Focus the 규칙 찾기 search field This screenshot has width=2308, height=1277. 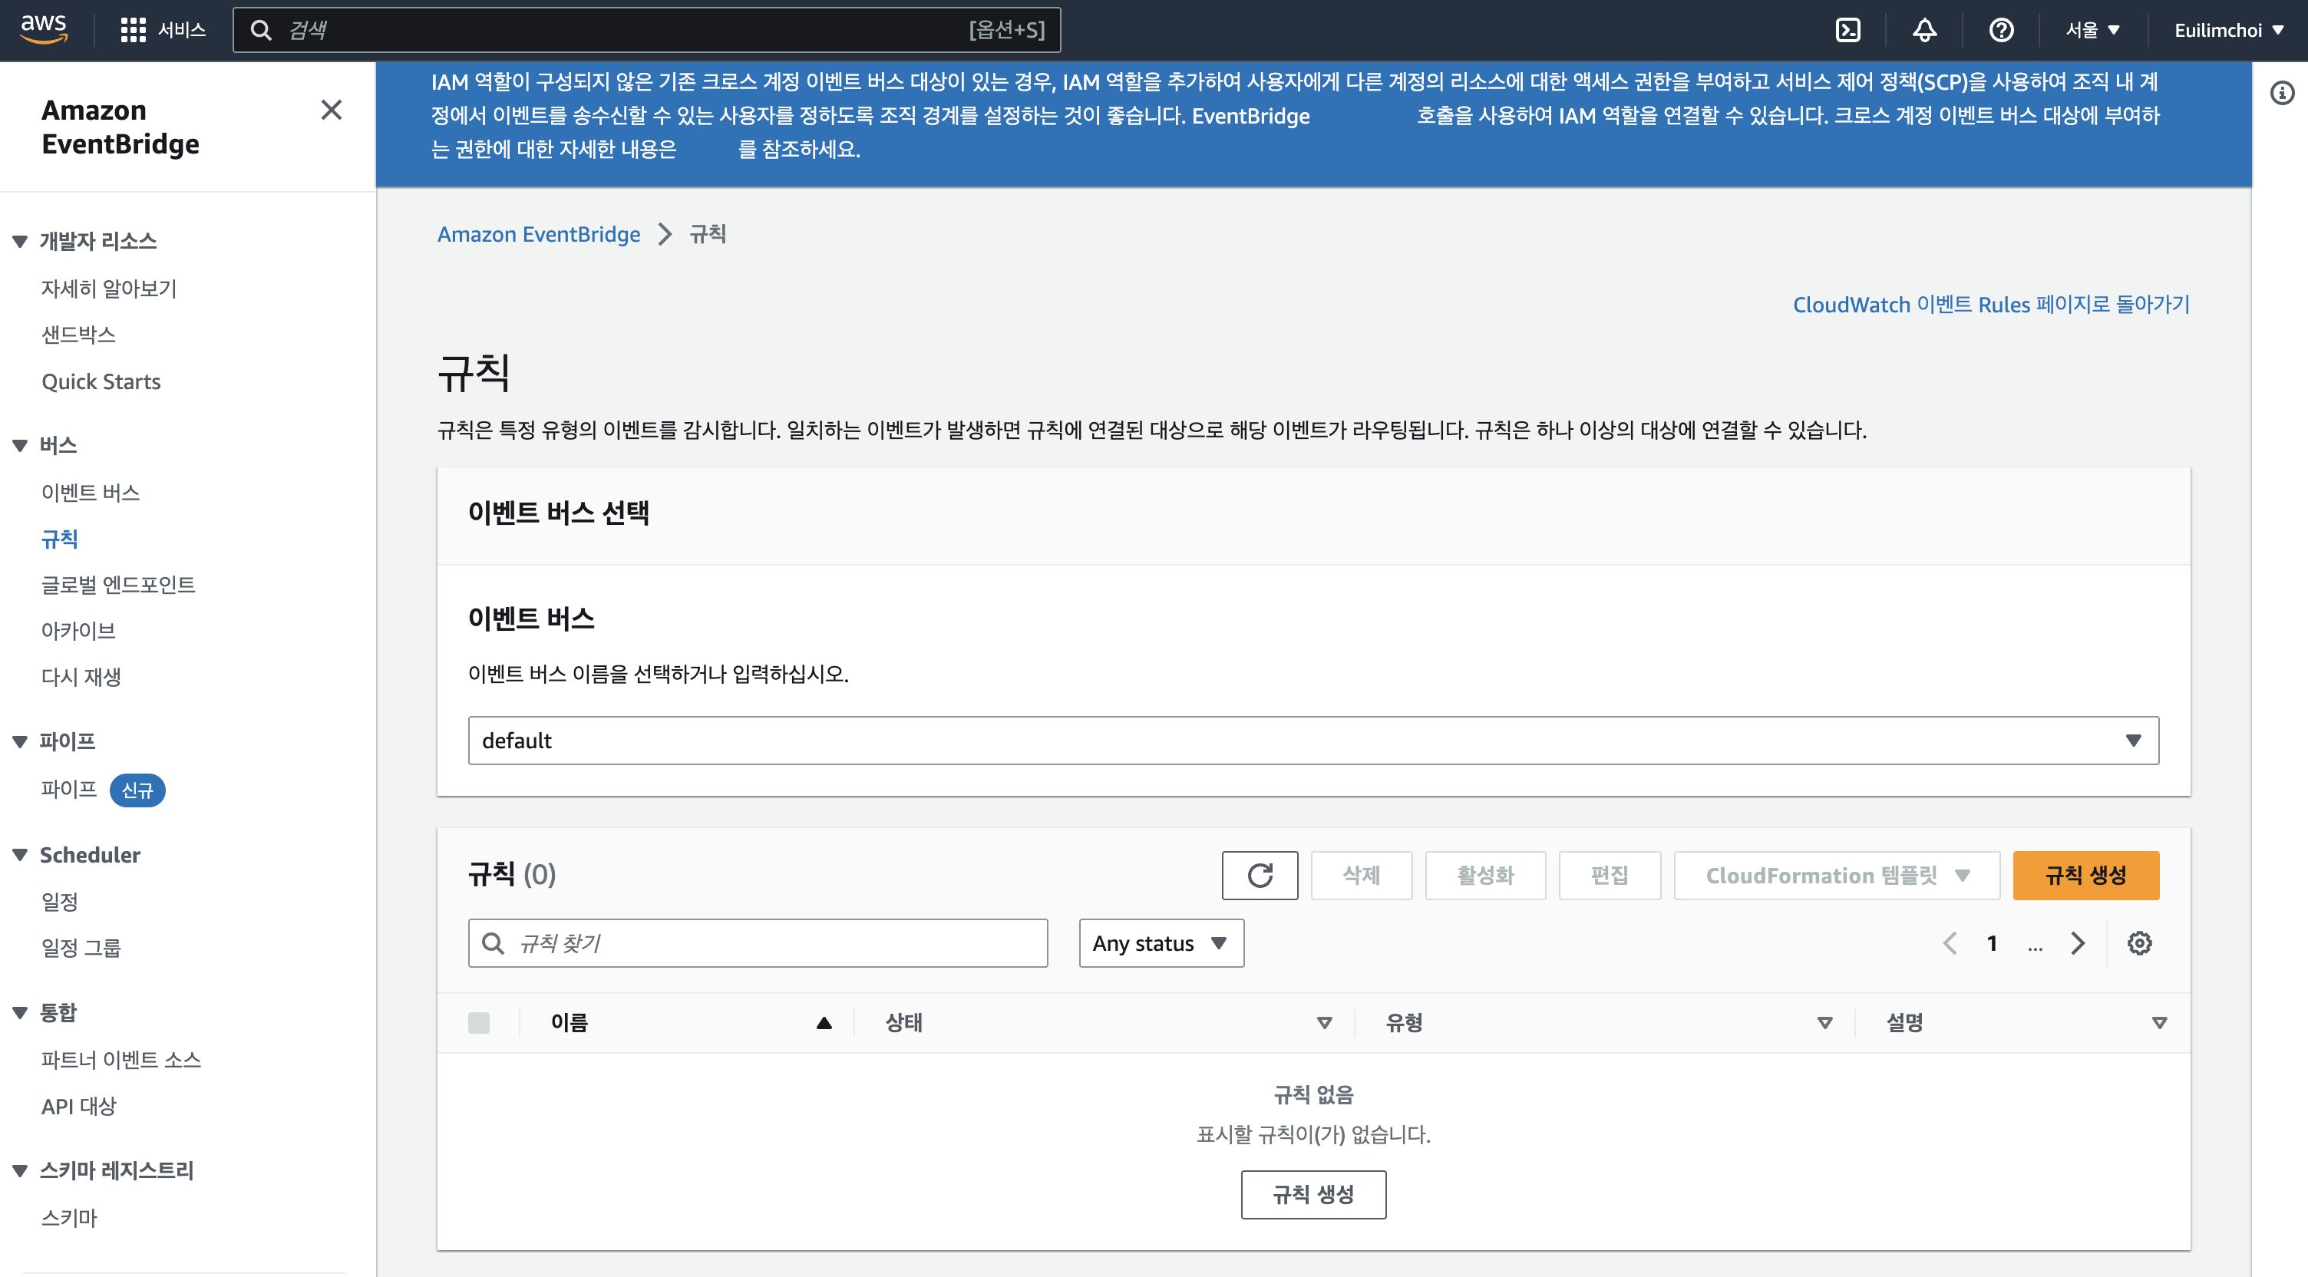click(757, 942)
